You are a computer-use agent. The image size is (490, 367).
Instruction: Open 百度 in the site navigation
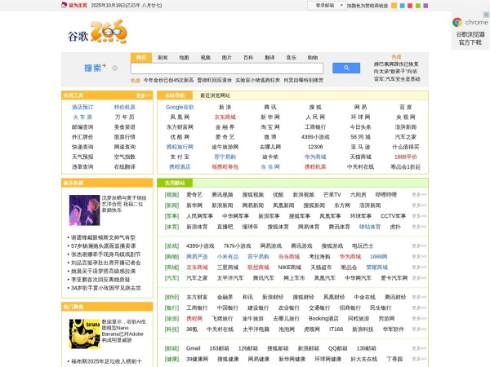[x=405, y=107]
